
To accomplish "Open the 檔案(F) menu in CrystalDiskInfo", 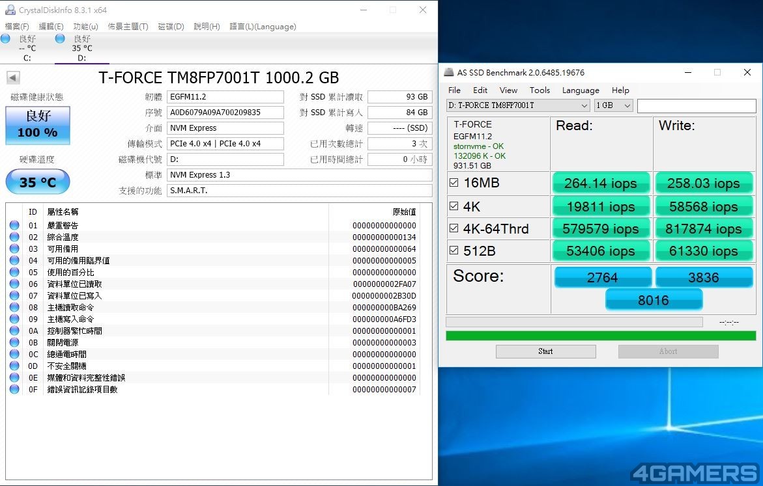I will tap(16, 26).
